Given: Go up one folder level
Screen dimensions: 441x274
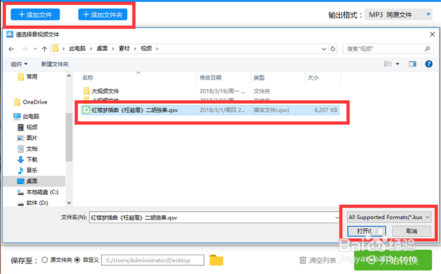Looking at the screenshot, I should [45, 49].
